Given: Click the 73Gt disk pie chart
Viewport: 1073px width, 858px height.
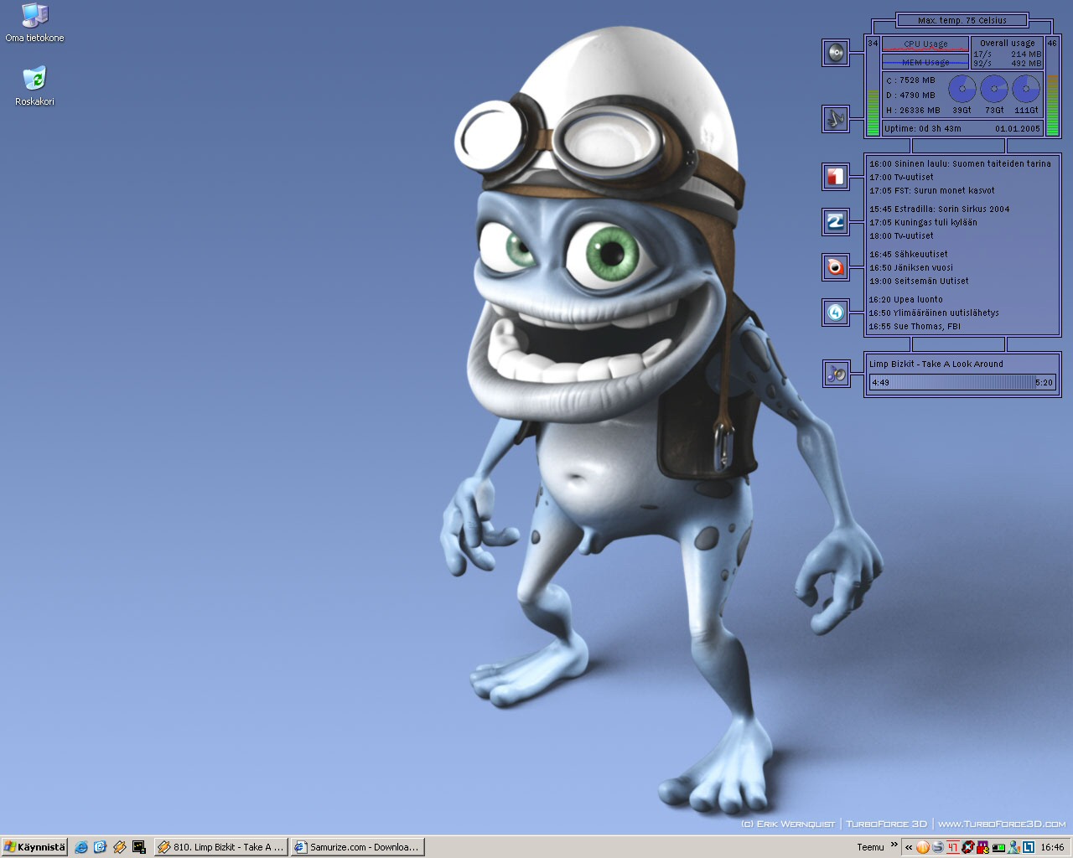Looking at the screenshot, I should (x=994, y=88).
